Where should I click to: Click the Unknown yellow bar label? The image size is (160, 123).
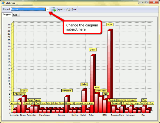coord(131,100)
